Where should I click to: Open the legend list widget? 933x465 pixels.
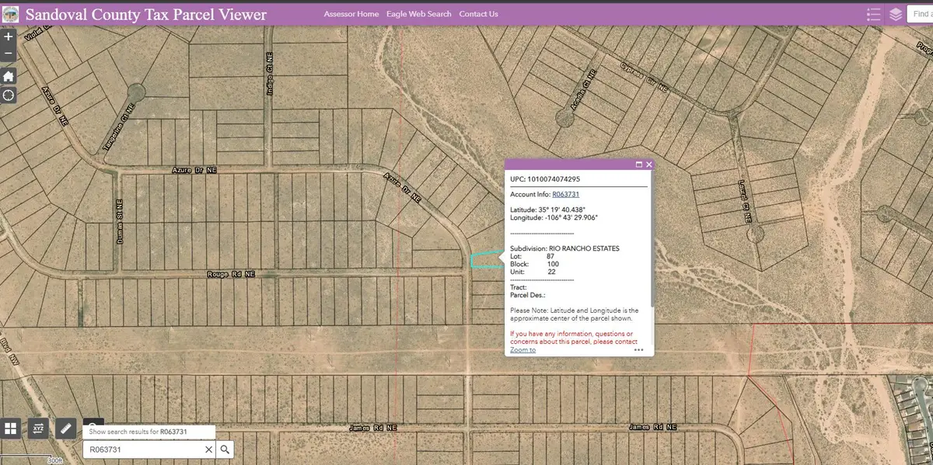[873, 14]
